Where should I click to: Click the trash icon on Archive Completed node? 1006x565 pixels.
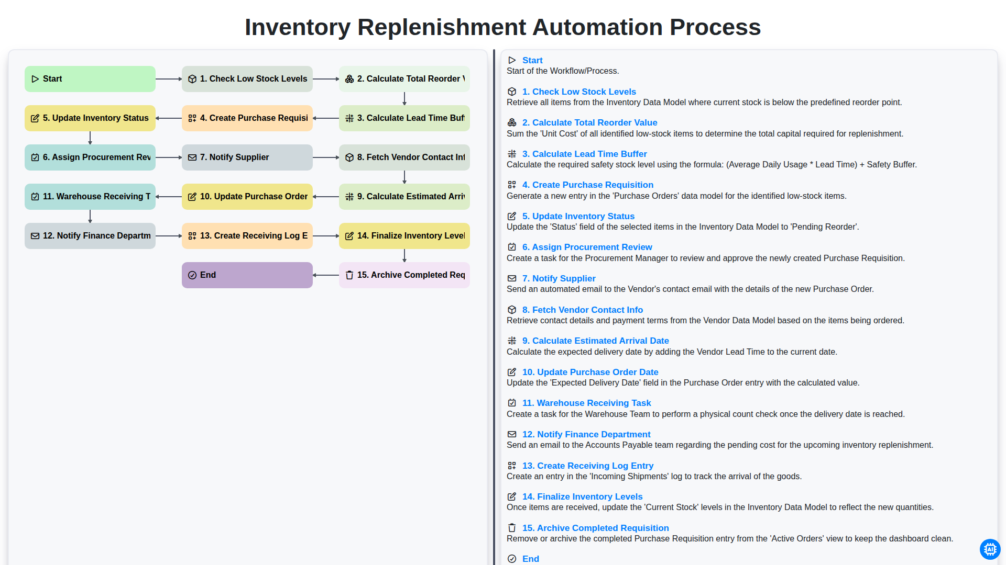tap(349, 275)
